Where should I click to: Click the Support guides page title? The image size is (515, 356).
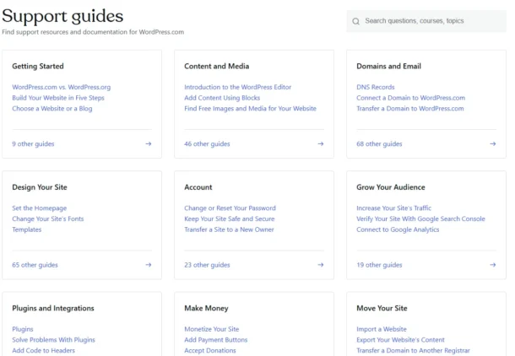pos(62,16)
